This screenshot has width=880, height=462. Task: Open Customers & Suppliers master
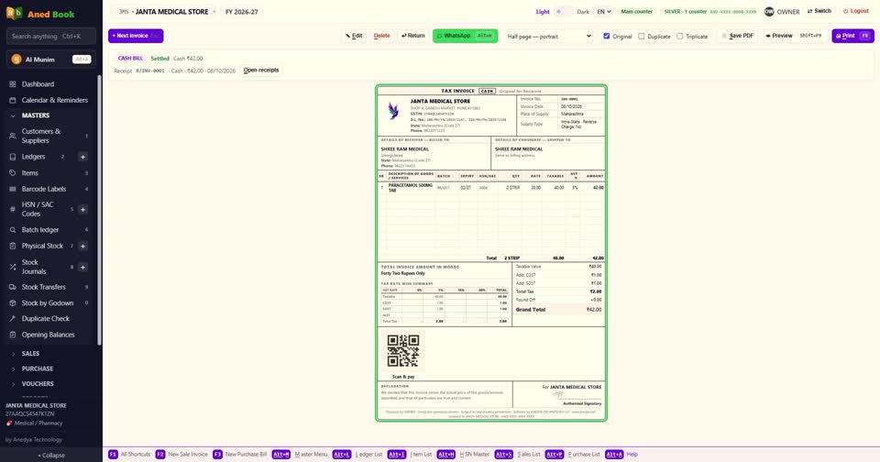coord(50,136)
